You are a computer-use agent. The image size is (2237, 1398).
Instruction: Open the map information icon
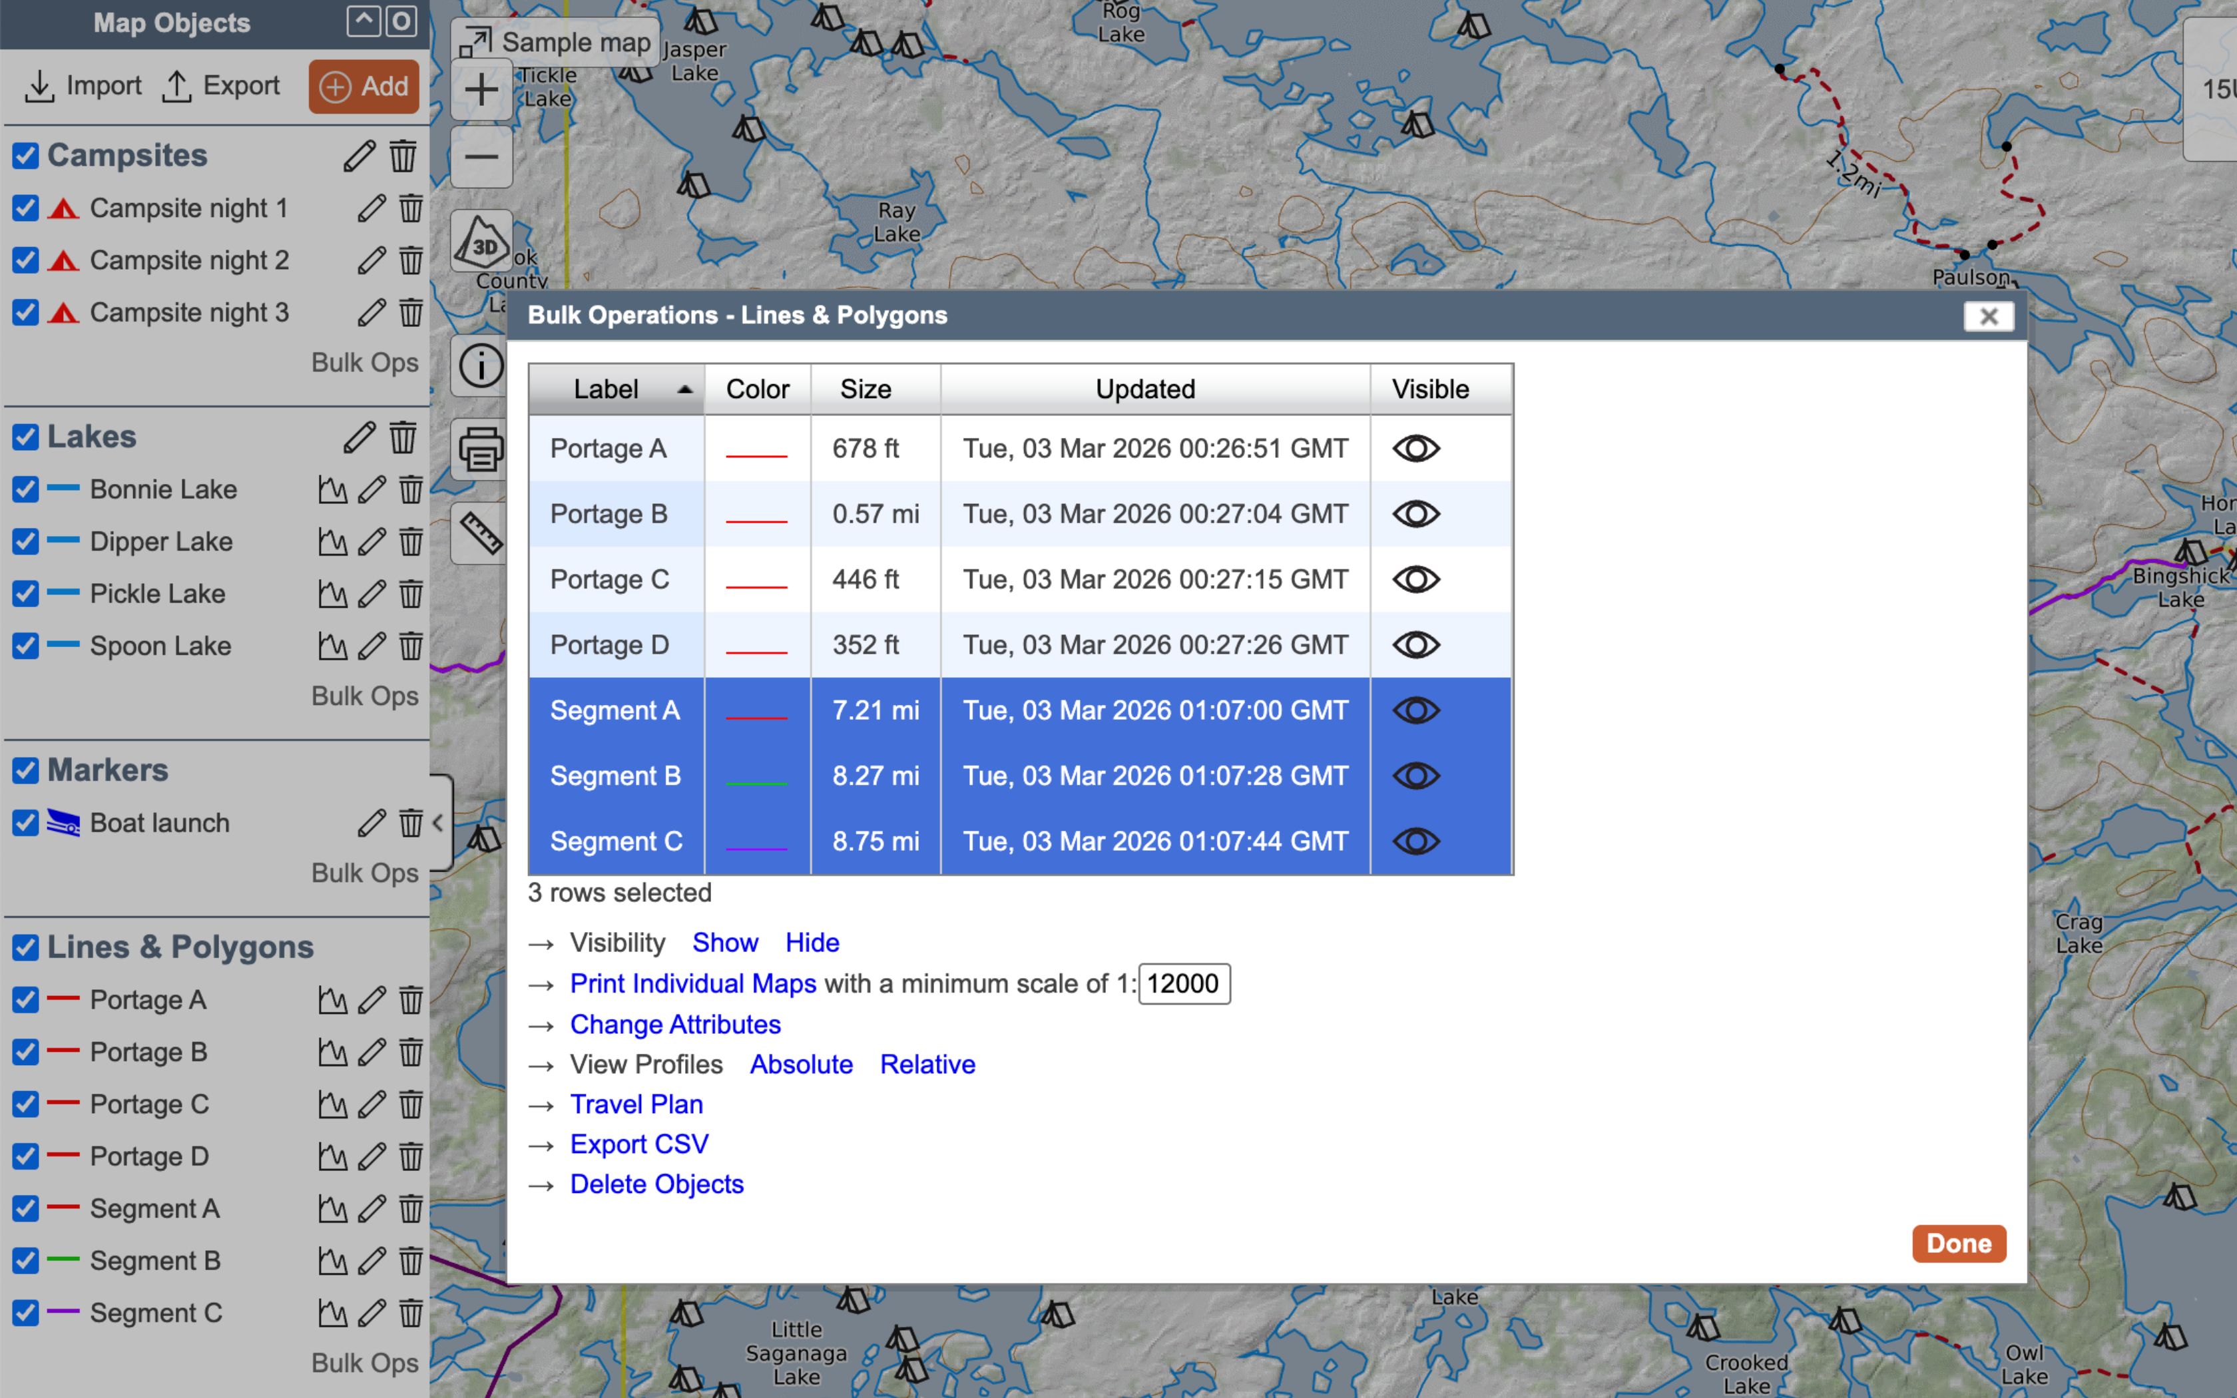point(481,366)
